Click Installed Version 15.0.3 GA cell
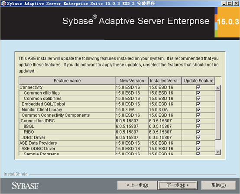The width and height of the screenshot is (240, 194). point(165,110)
